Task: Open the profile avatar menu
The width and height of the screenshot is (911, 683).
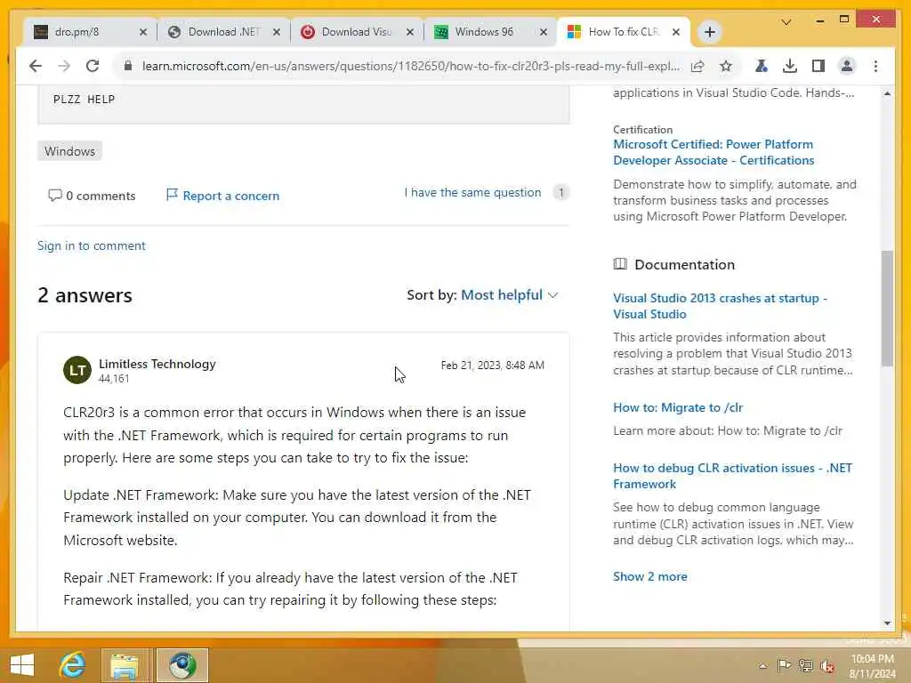Action: click(847, 66)
